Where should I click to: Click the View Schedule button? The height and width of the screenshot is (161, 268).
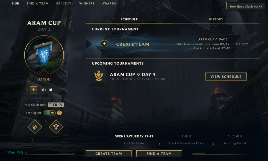[226, 77]
